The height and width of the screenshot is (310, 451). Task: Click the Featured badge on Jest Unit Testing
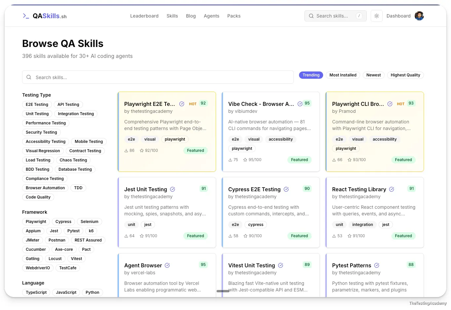point(196,236)
